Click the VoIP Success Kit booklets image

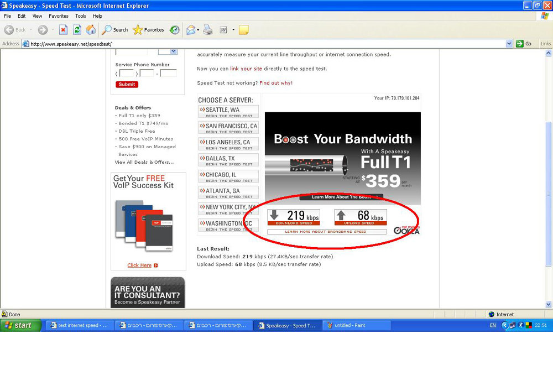[x=144, y=225]
